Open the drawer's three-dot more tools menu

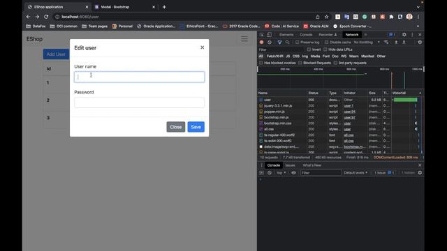[261, 165]
